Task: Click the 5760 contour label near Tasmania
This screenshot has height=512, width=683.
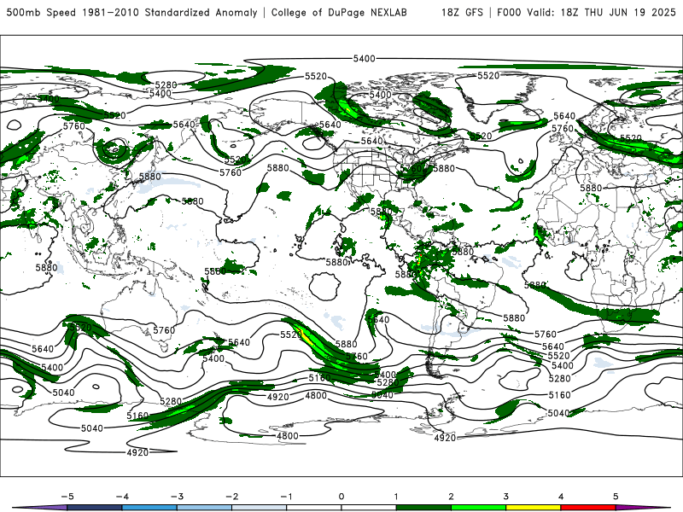Action: point(164,330)
